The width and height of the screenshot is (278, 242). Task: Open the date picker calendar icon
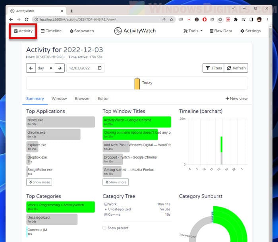coord(100,68)
